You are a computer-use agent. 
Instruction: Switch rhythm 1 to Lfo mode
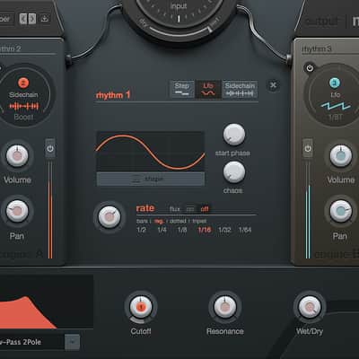coord(208,89)
